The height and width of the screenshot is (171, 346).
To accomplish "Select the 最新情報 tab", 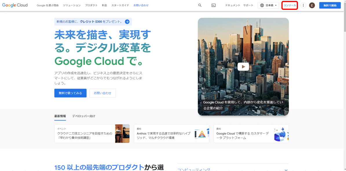I will (x=60, y=116).
